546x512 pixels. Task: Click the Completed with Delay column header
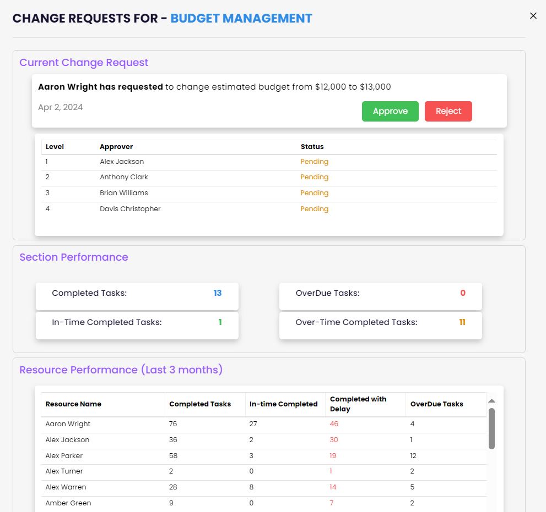point(358,404)
